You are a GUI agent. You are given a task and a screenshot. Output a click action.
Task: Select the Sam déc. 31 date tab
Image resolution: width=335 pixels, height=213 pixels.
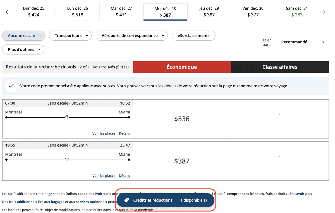pos(297,12)
